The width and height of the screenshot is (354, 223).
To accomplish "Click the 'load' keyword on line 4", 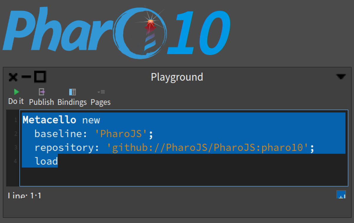I will [46, 161].
